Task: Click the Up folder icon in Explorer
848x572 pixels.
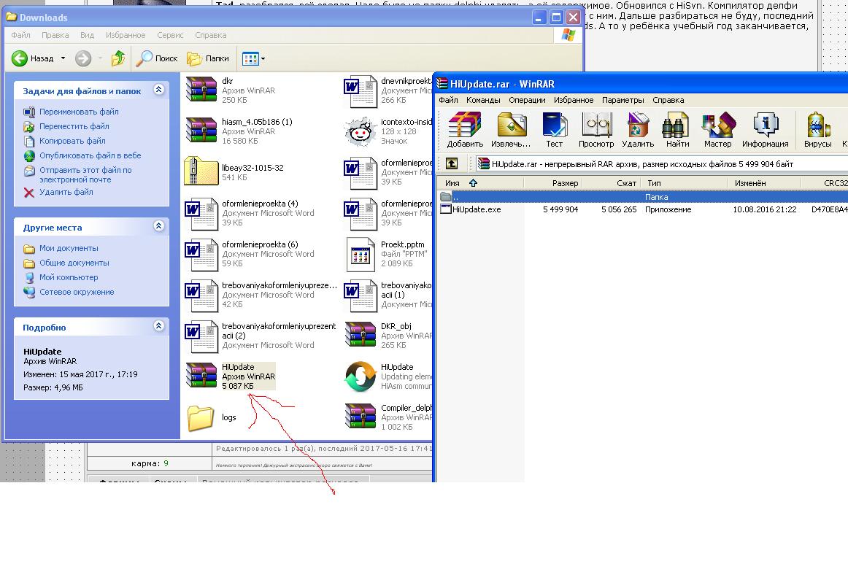Action: [118, 58]
